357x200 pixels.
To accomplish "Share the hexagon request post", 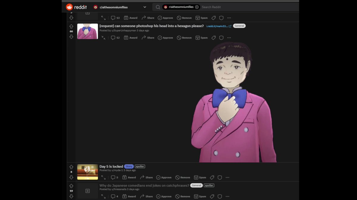I will coord(148,38).
